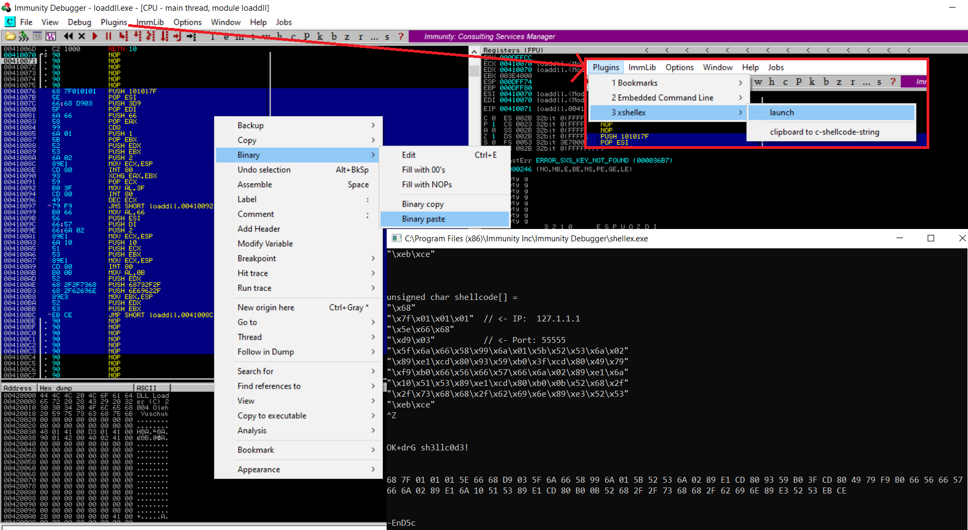
Task: Show breakpoints with 'b' toolbar letter
Action: click(x=333, y=37)
